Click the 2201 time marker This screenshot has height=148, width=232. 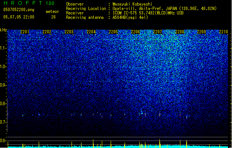pyautogui.click(x=25, y=32)
